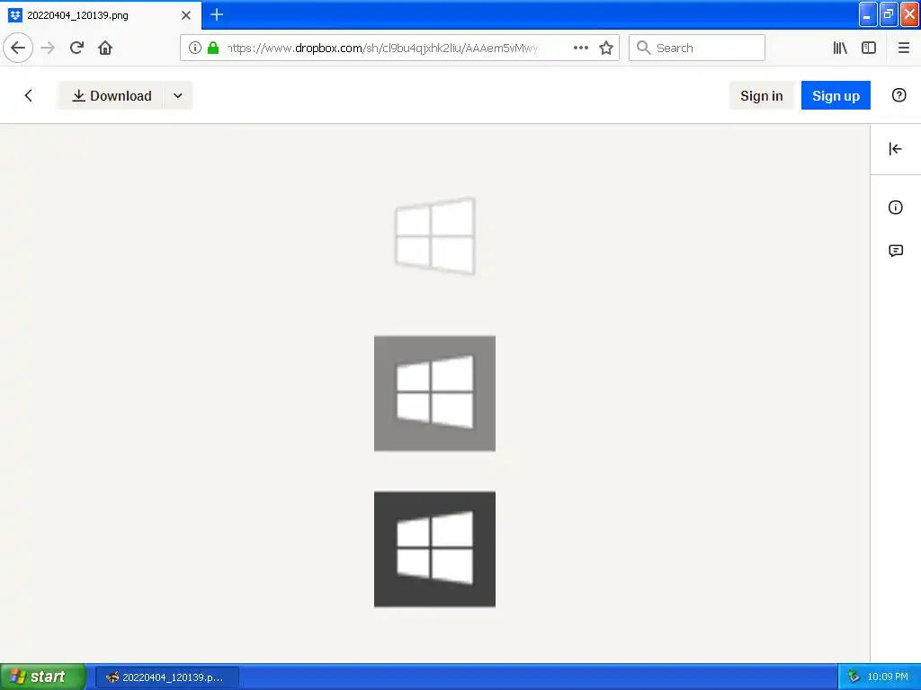Minimize the Firefox window
921x690 pixels.
tap(868, 14)
